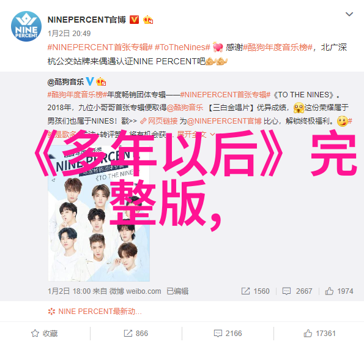The image size is (364, 344).
Task: Click the orange V verified badge beside NINEPERCENT官博
Action: coord(134,20)
